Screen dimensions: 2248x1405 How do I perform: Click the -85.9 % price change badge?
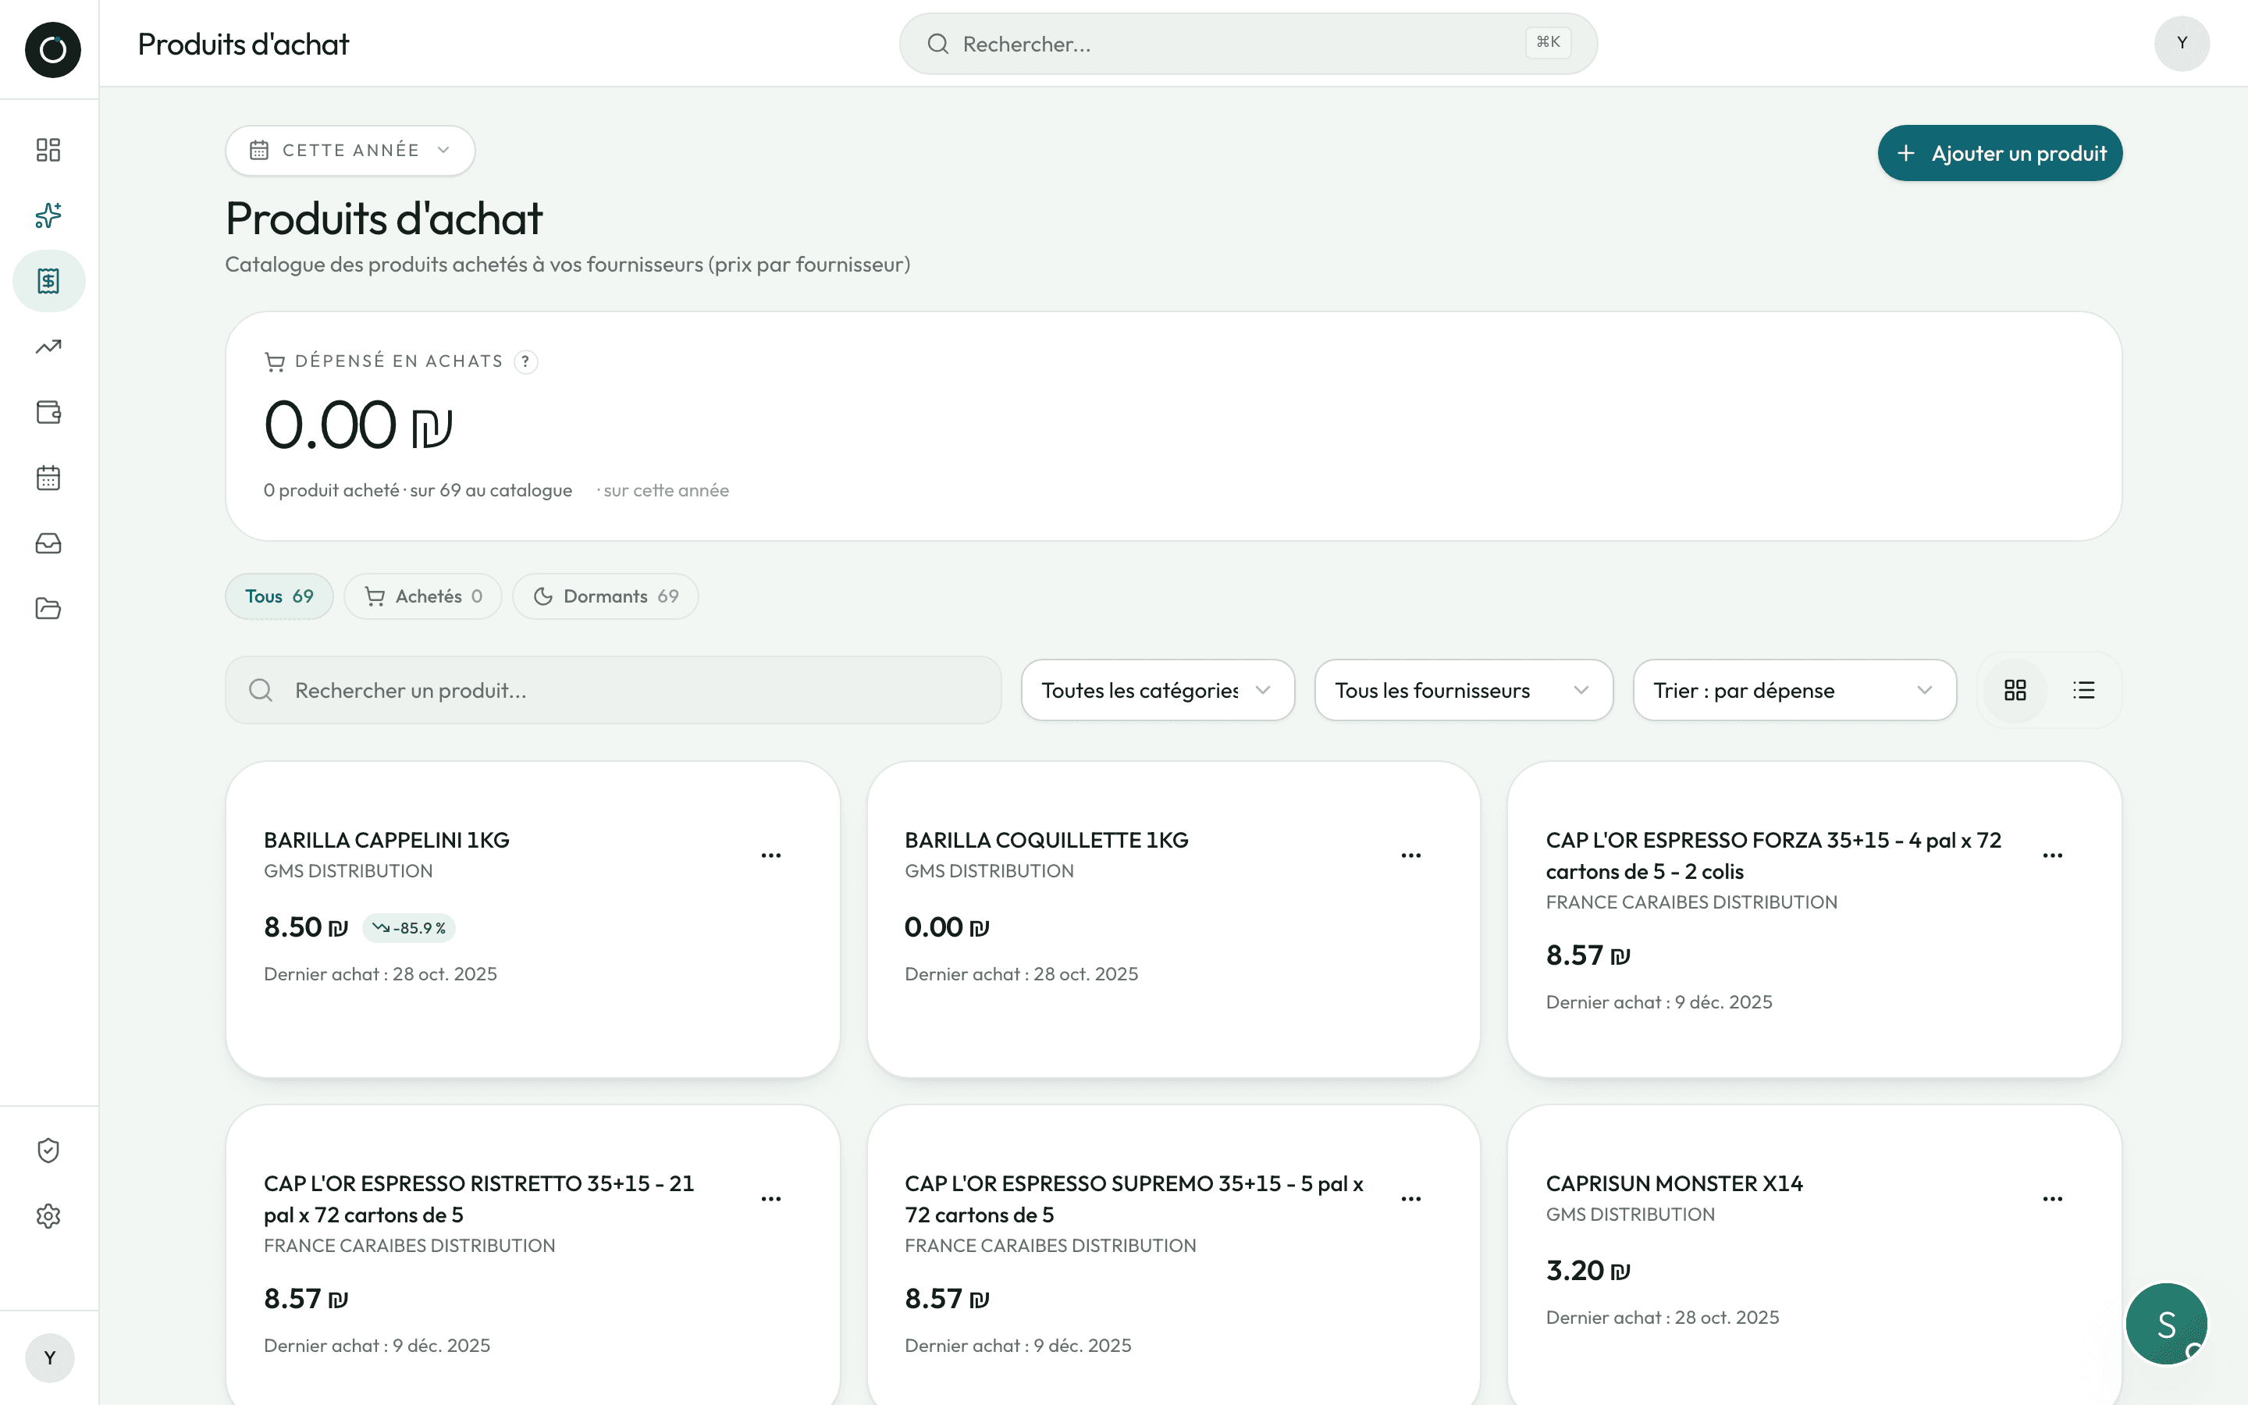tap(409, 928)
